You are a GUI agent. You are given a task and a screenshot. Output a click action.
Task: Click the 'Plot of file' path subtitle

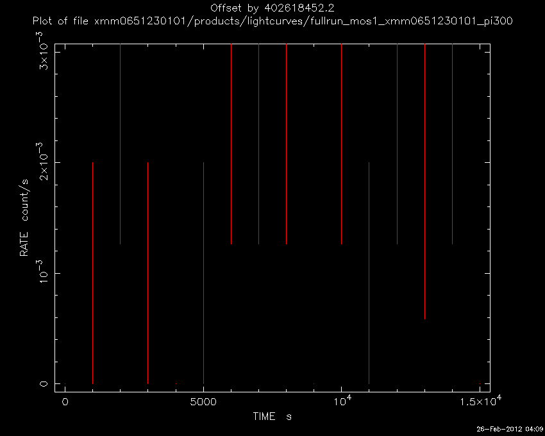coord(272,21)
